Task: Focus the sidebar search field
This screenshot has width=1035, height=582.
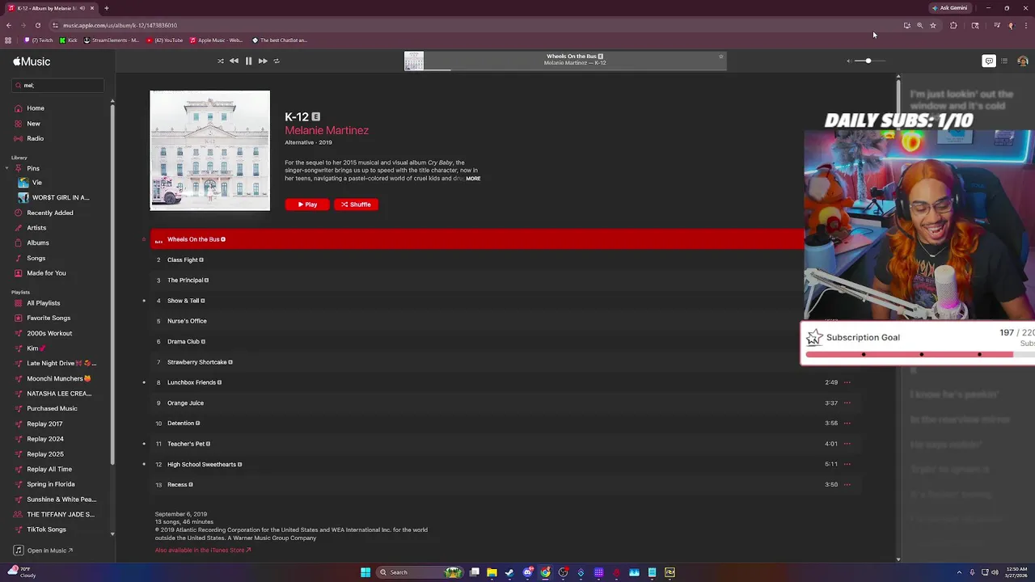Action: [x=57, y=85]
